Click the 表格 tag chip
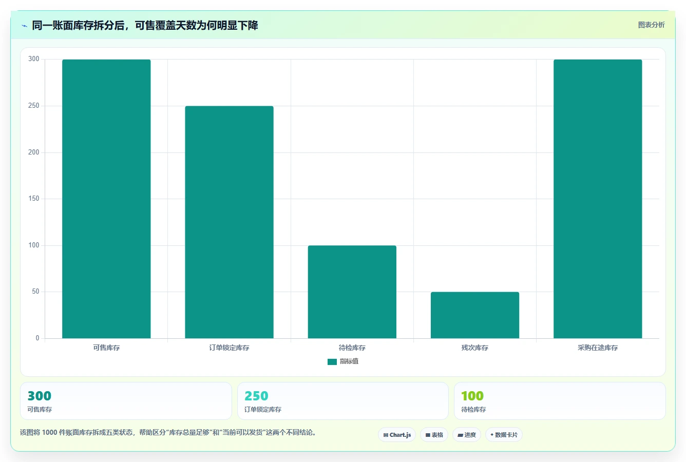 (434, 435)
